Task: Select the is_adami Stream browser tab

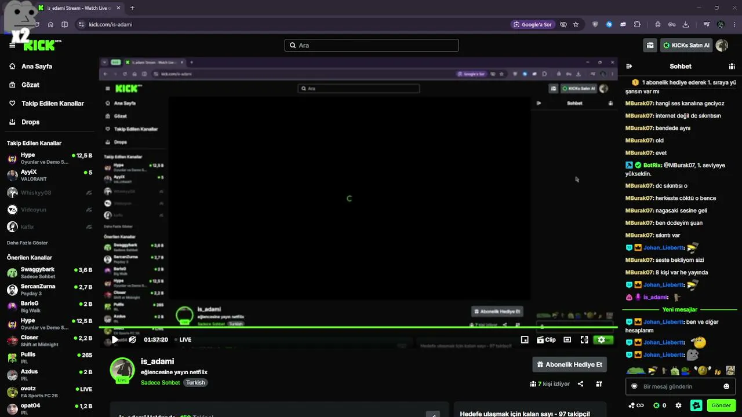Action: pyautogui.click(x=79, y=8)
